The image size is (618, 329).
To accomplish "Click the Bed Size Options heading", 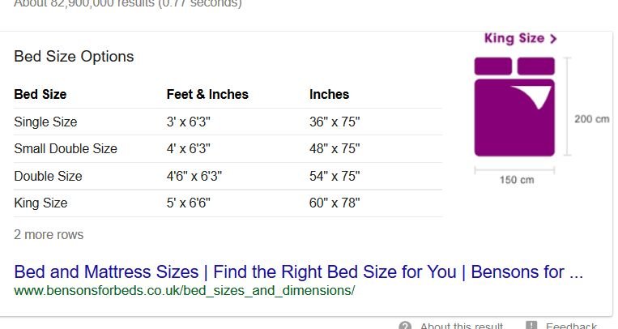I will point(74,57).
